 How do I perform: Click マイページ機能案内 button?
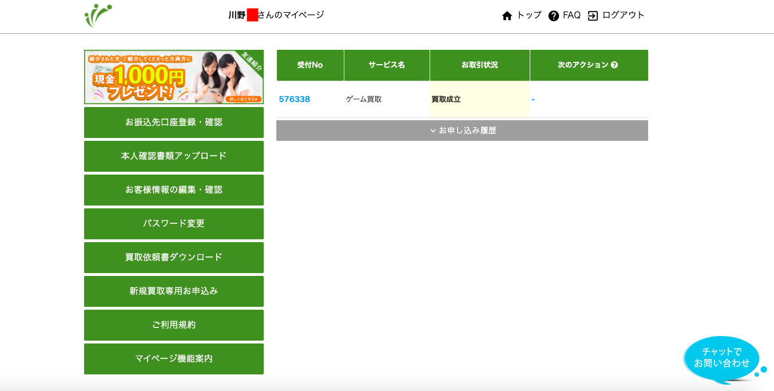point(174,359)
